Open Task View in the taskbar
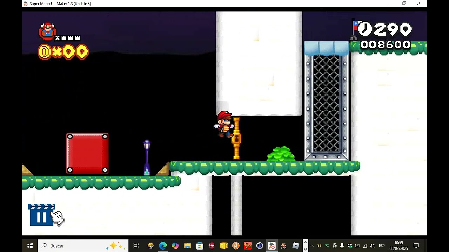 point(136,246)
